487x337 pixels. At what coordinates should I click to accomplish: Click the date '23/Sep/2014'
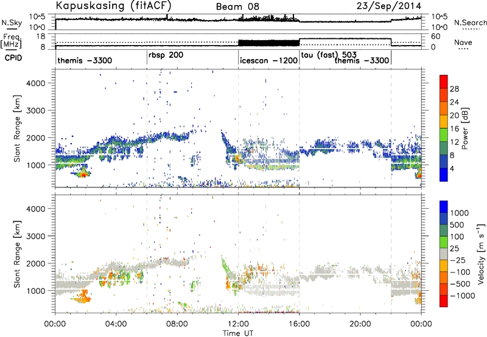coord(389,6)
